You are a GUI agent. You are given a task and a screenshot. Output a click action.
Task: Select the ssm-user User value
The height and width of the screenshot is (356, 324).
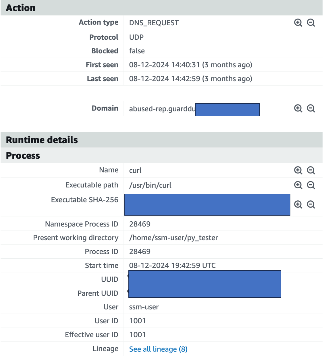pos(144,307)
